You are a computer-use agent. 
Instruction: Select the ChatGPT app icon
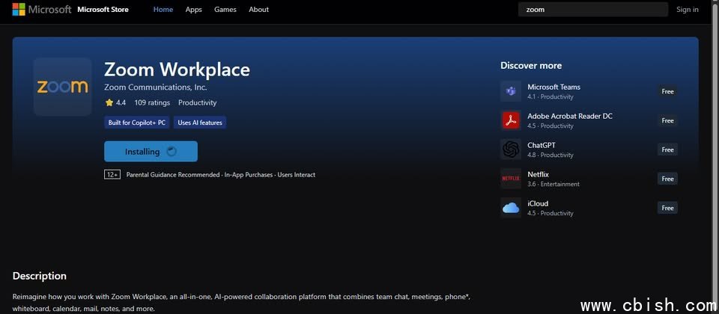click(511, 150)
